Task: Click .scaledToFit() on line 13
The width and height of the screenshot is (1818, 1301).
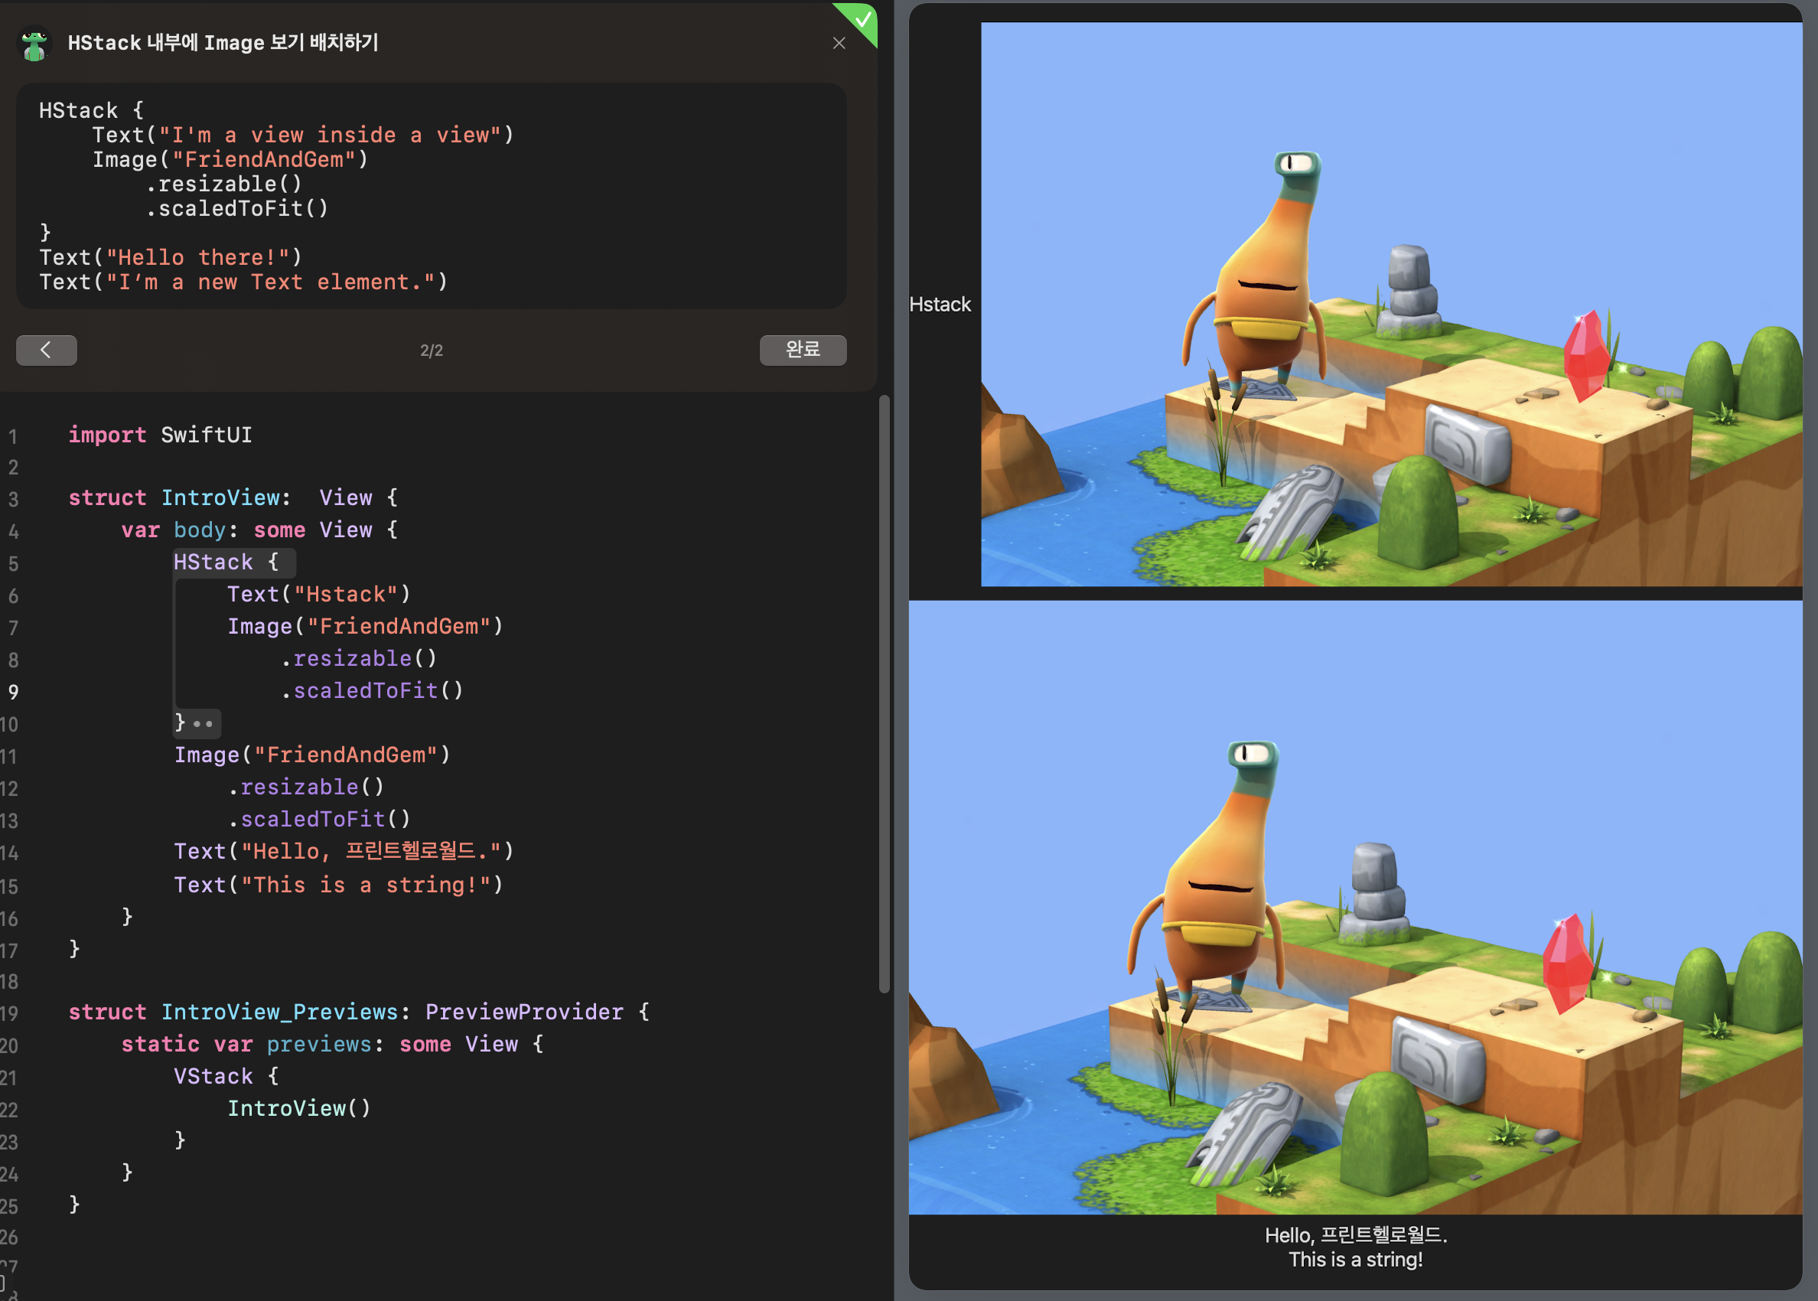Action: tap(319, 820)
